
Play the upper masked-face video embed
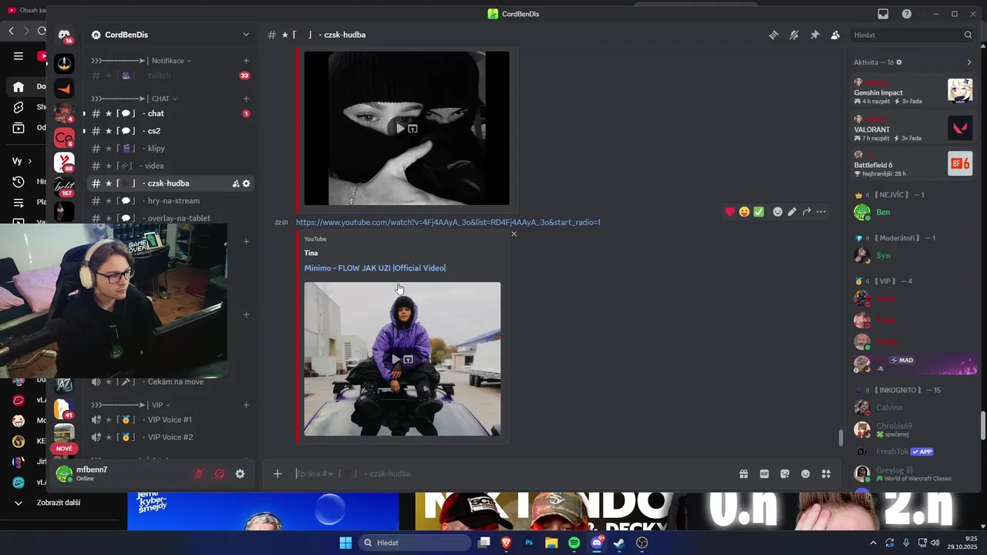(400, 129)
